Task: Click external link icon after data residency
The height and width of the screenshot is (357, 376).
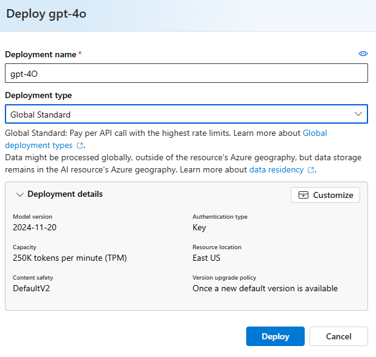Action: pyautogui.click(x=311, y=170)
